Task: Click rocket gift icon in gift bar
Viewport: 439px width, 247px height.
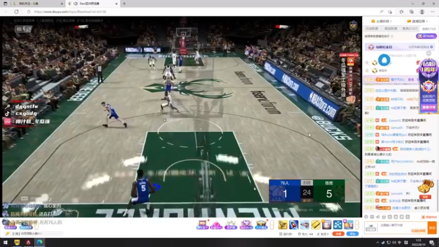Action: (294, 224)
